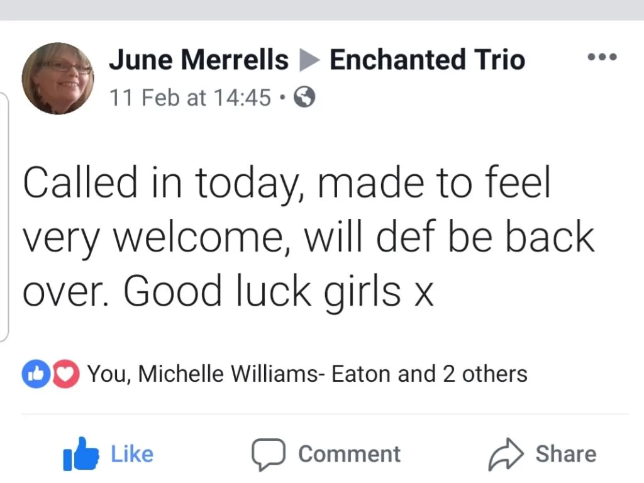Screen dimensions: 644x483
Task: Click the globe public-privacy icon
Action: tap(304, 97)
